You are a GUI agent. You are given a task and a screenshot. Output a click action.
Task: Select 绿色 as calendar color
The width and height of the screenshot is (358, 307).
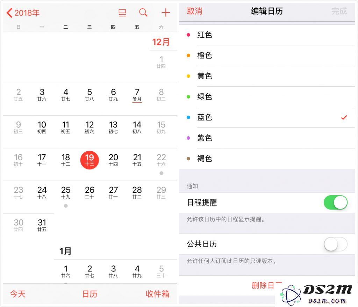[267, 97]
